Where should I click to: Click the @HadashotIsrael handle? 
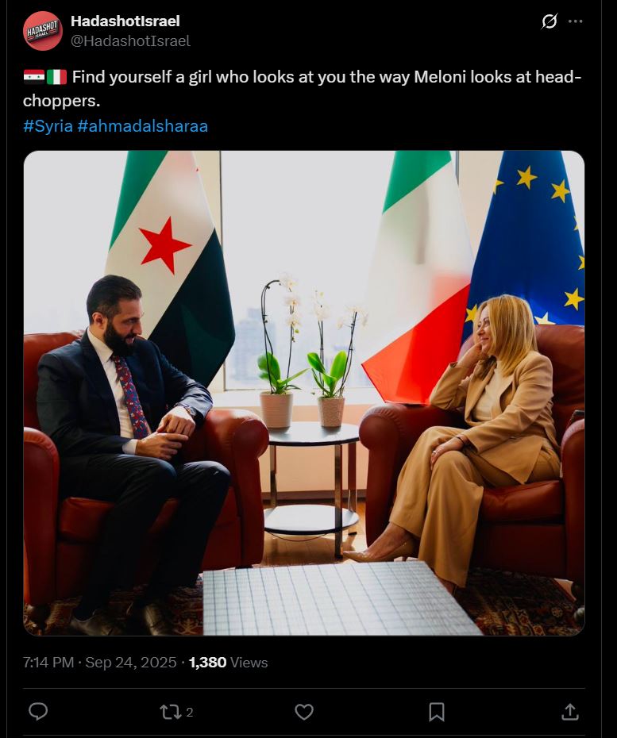click(x=130, y=41)
